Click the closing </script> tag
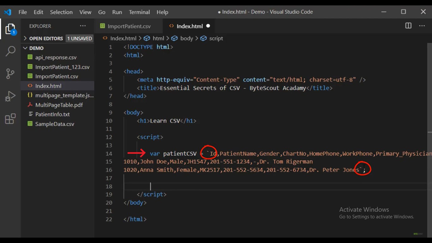The width and height of the screenshot is (432, 243). coord(151,194)
